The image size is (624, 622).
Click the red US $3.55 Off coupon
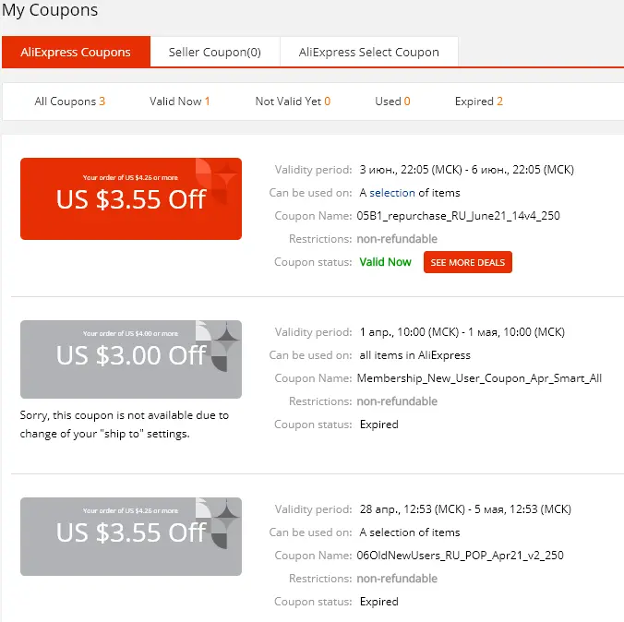(131, 199)
